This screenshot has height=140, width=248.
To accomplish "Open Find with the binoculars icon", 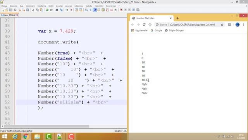I will (x=57, y=10).
